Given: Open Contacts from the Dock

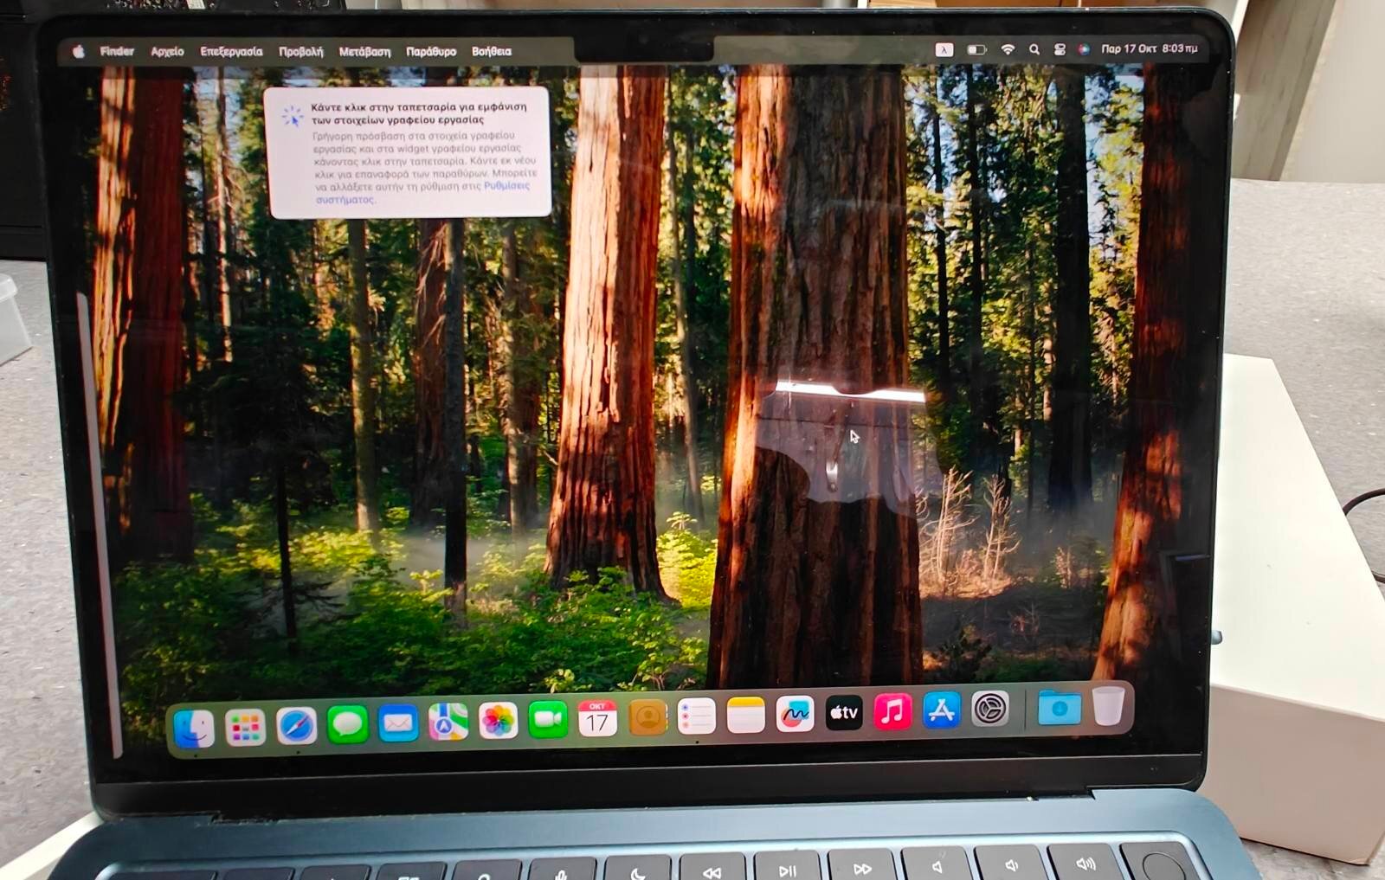Looking at the screenshot, I should (647, 717).
